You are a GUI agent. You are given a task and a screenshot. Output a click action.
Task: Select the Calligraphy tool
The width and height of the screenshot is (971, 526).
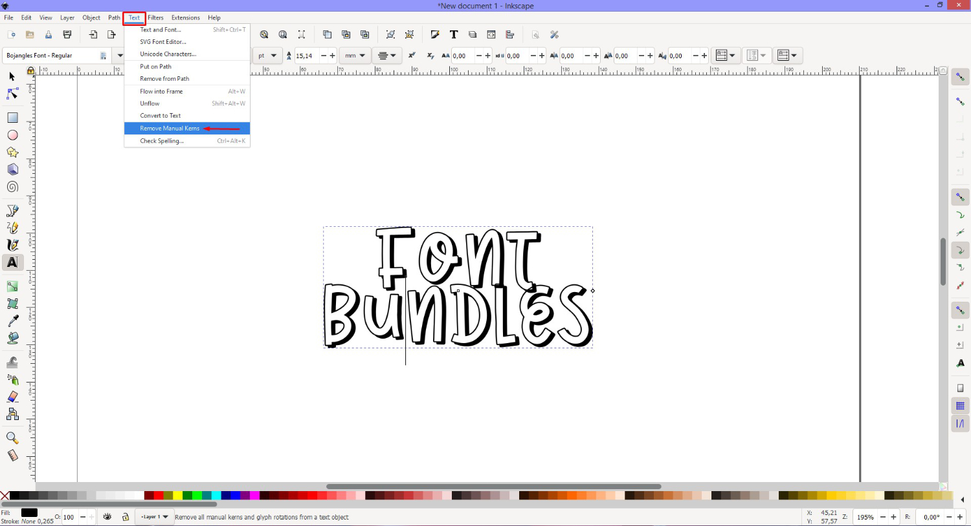pyautogui.click(x=12, y=245)
